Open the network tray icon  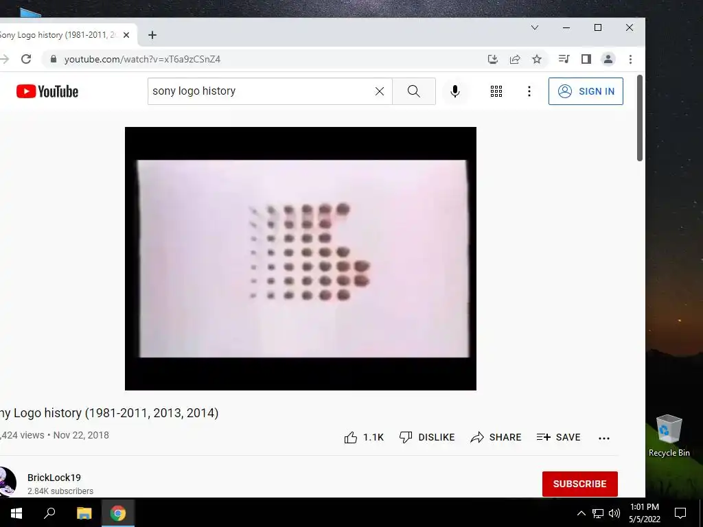[x=598, y=513]
